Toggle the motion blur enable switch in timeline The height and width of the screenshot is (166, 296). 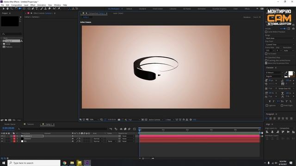coord(129,129)
